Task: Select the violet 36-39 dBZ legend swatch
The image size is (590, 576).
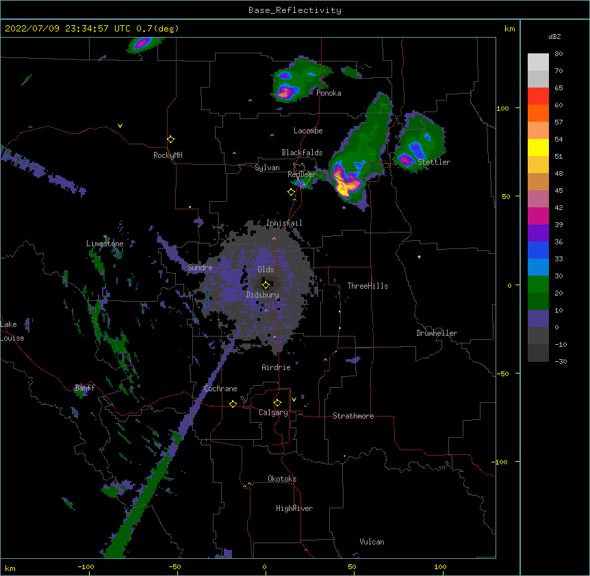Action: [x=538, y=233]
